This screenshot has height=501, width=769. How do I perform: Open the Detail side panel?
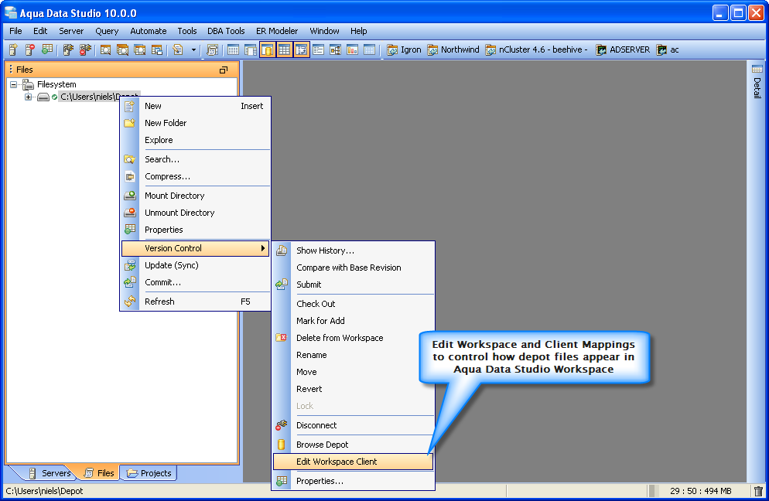tap(757, 81)
